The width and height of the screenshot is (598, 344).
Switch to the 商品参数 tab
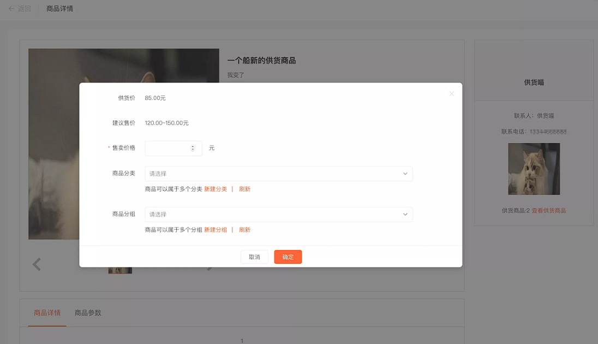pyautogui.click(x=88, y=313)
